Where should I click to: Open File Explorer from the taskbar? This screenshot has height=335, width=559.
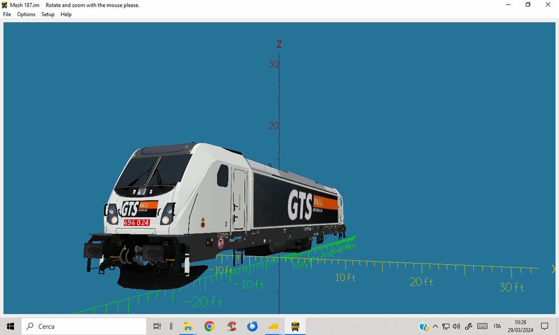[x=188, y=326]
